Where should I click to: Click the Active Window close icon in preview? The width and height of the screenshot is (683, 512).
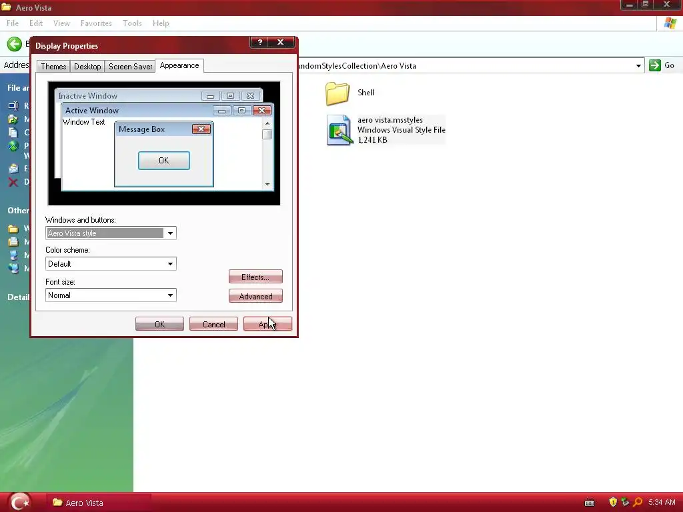(261, 110)
